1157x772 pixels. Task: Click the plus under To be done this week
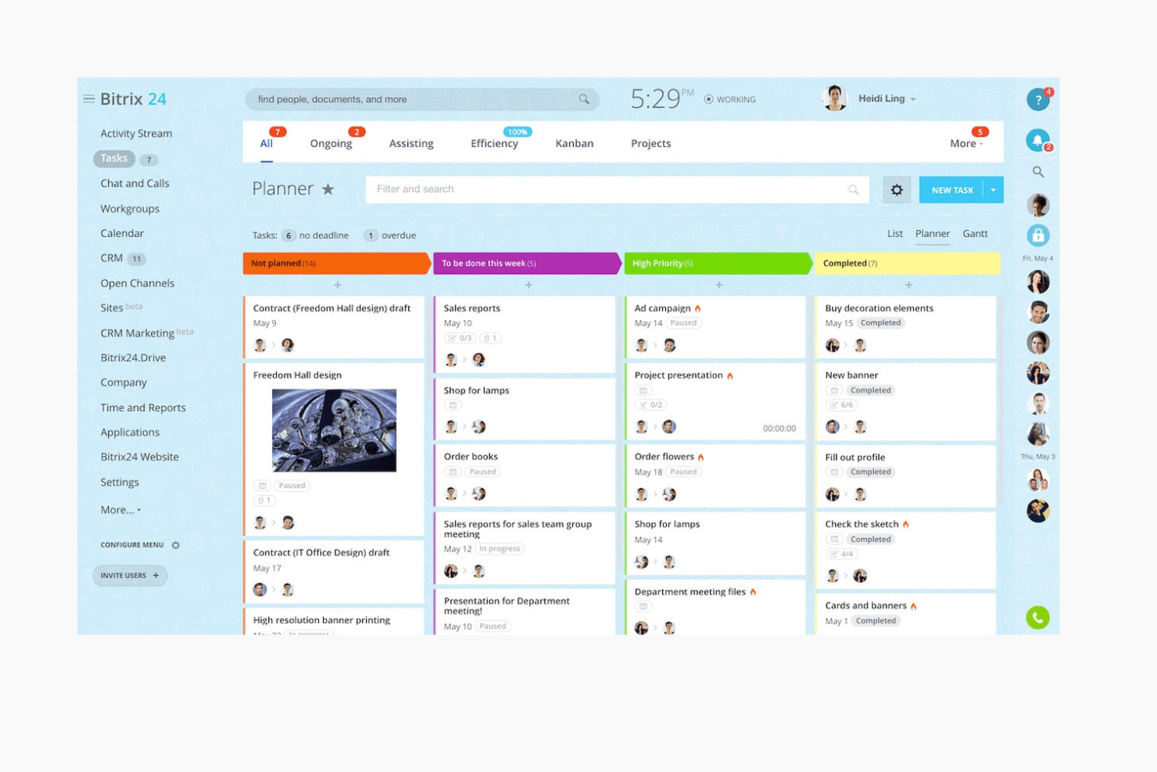click(528, 285)
